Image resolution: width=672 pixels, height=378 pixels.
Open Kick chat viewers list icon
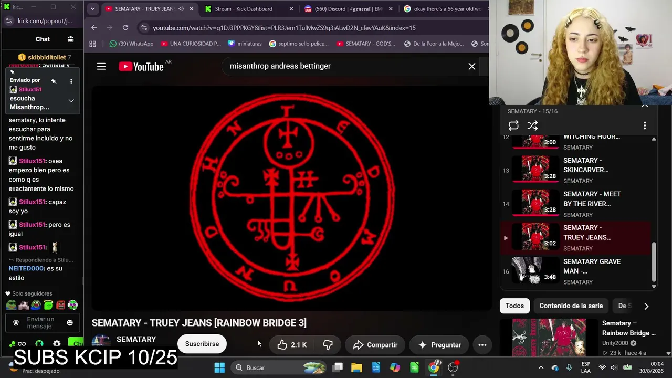pos(70,39)
